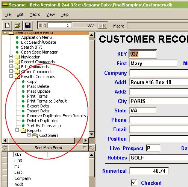Select Search (F7) command
This screenshot has width=188, height=187.
pos(32,47)
